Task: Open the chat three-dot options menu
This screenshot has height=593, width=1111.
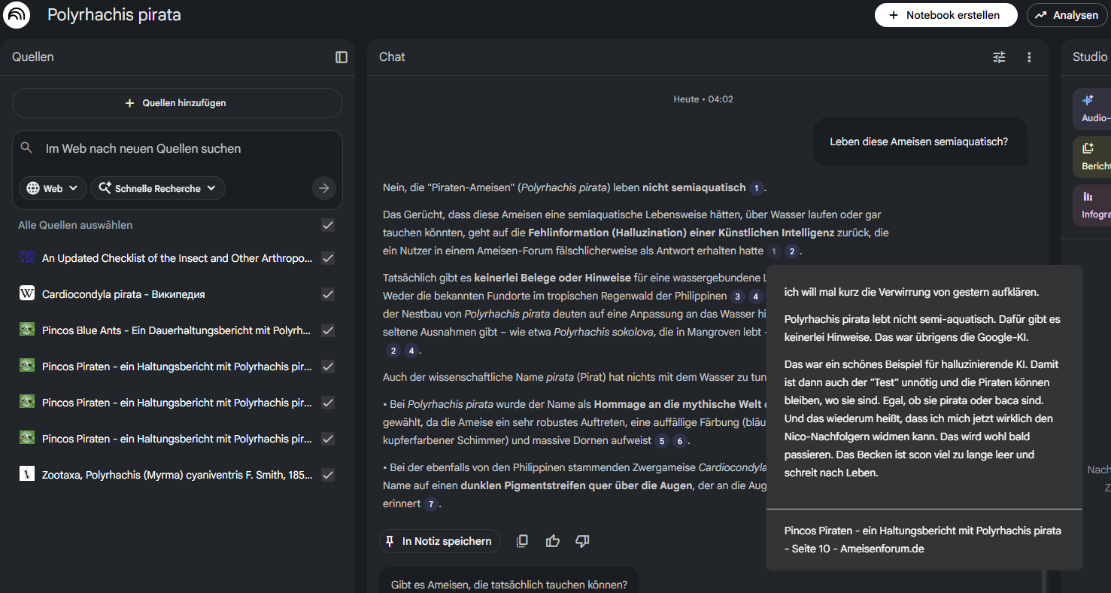Action: click(x=1029, y=57)
